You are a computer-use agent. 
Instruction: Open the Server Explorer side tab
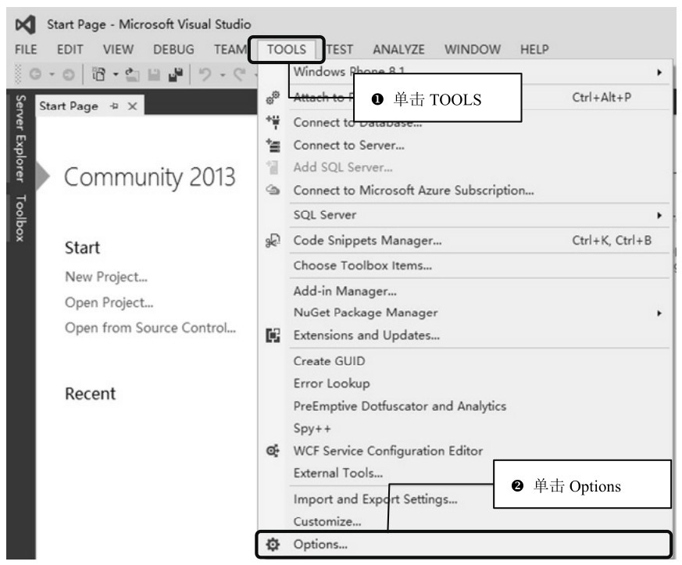point(20,138)
